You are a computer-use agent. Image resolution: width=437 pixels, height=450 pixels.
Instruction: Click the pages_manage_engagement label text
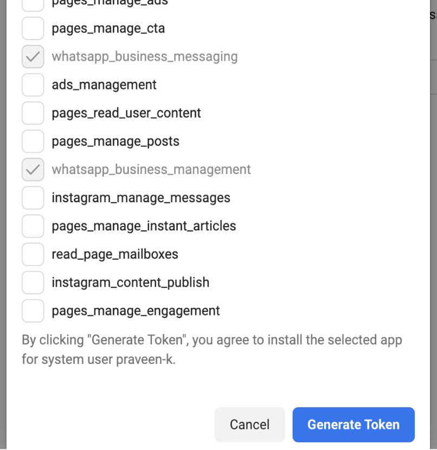[136, 311]
